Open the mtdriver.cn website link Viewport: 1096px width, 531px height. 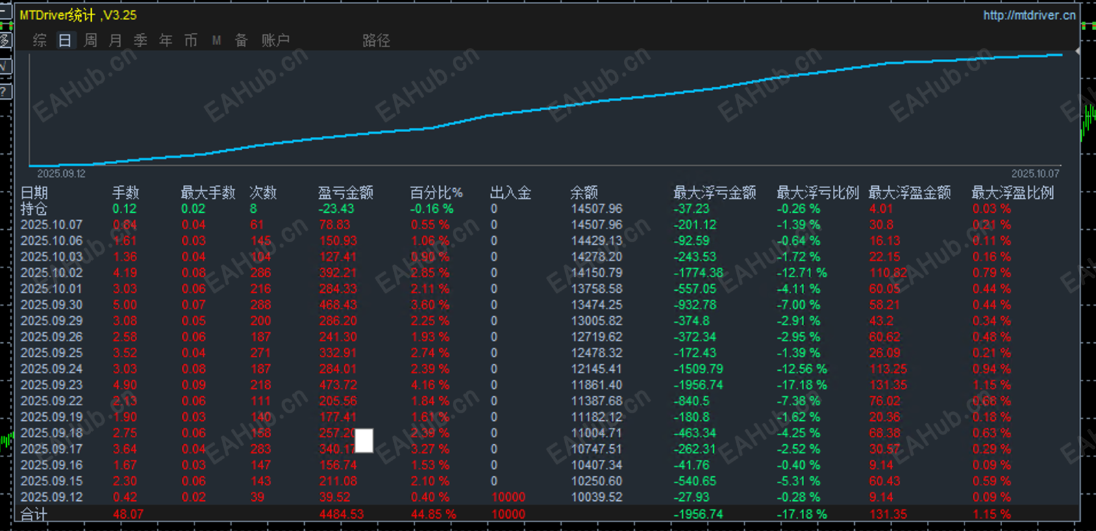[1029, 15]
